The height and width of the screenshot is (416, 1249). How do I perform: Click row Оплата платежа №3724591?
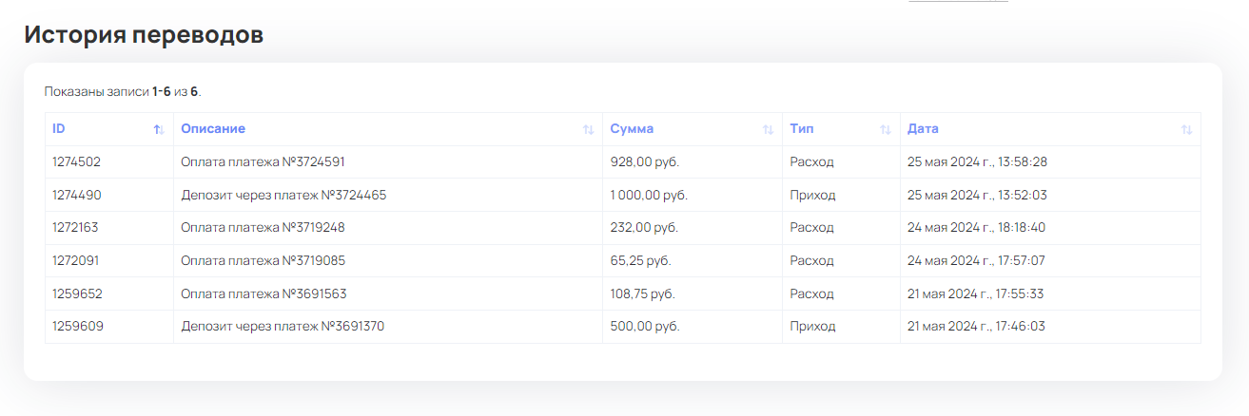(x=269, y=162)
